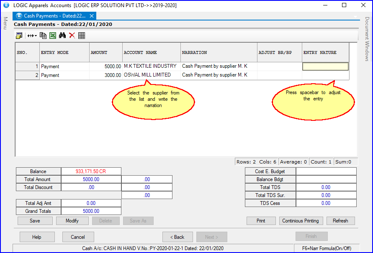The image size is (373, 253).
Task: Click the copy documents toolbar icon
Action: [43, 36]
